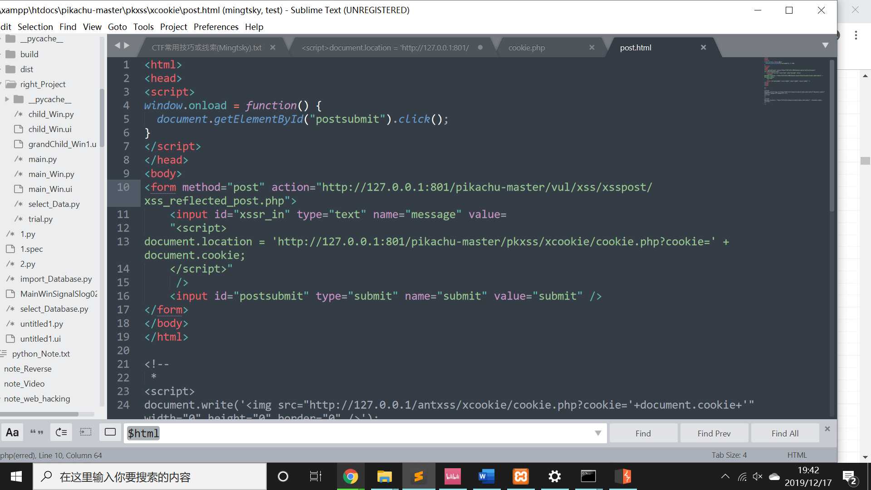Open untitled1.ui file

click(x=40, y=338)
